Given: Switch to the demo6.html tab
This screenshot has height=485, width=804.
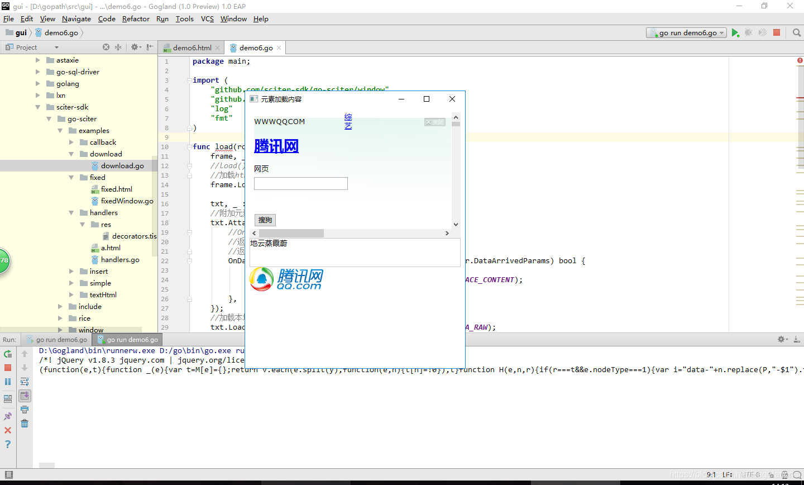Looking at the screenshot, I should (192, 48).
